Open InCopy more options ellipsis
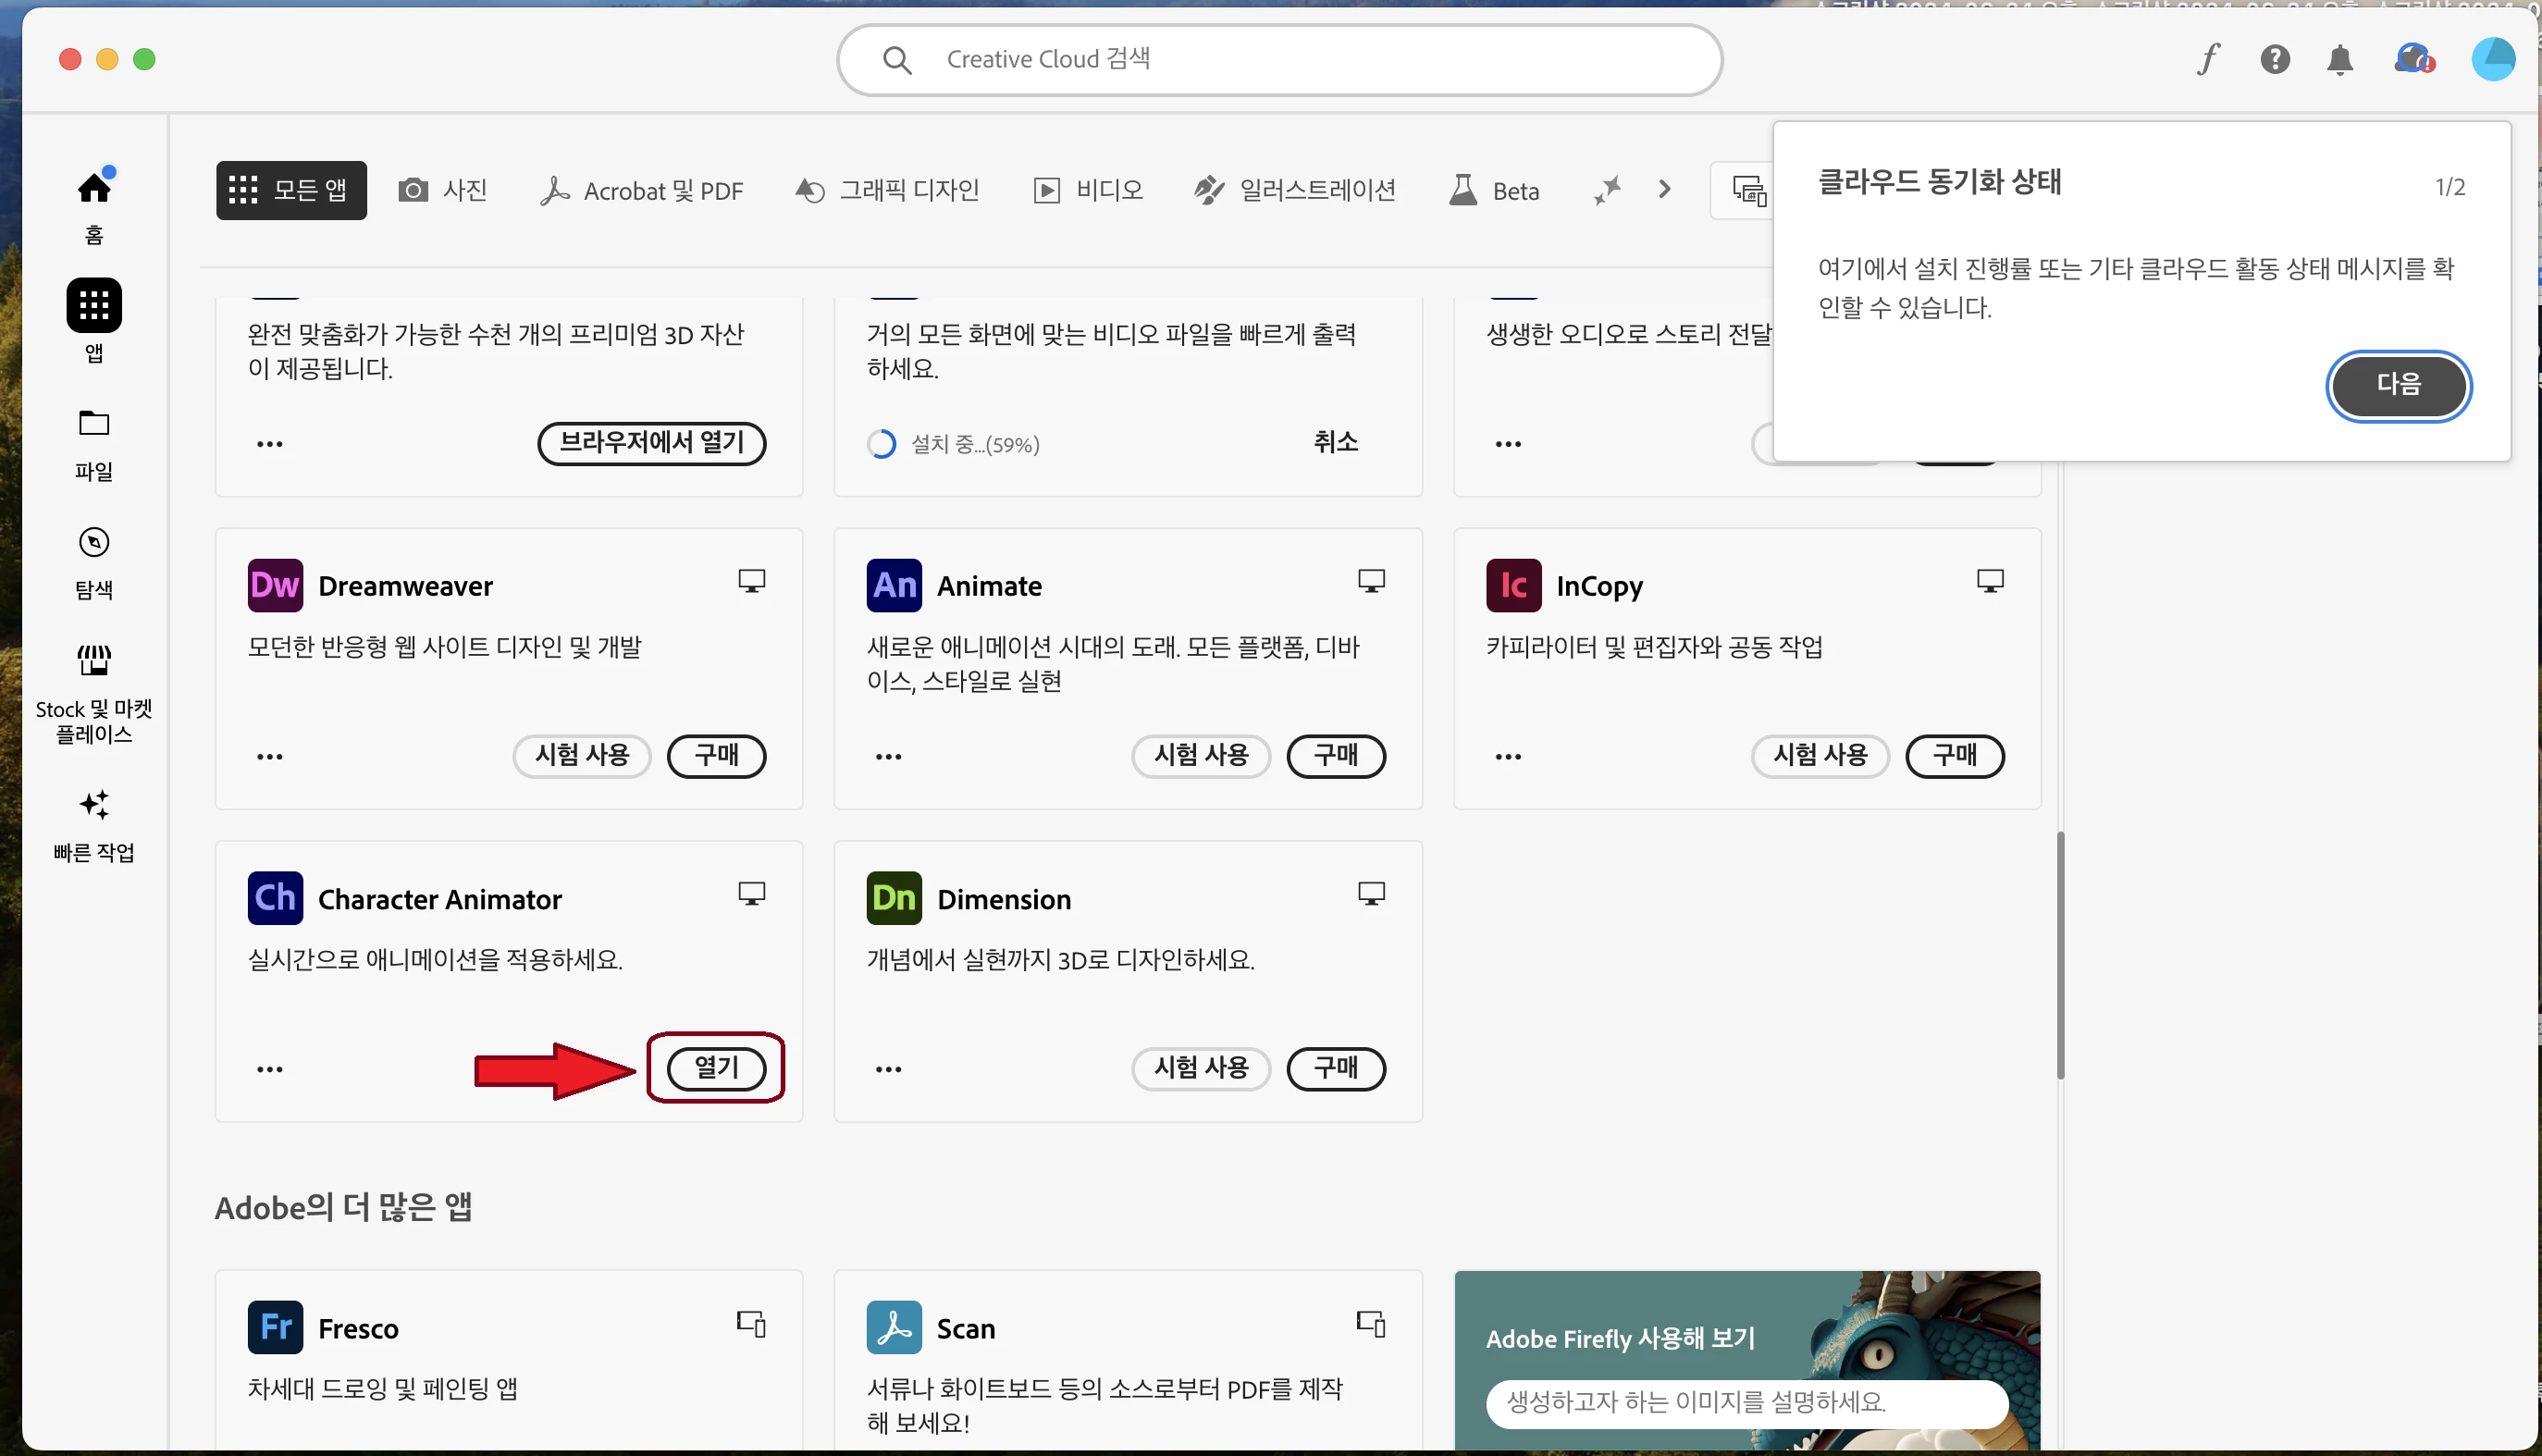The width and height of the screenshot is (2542, 1456). [1508, 757]
